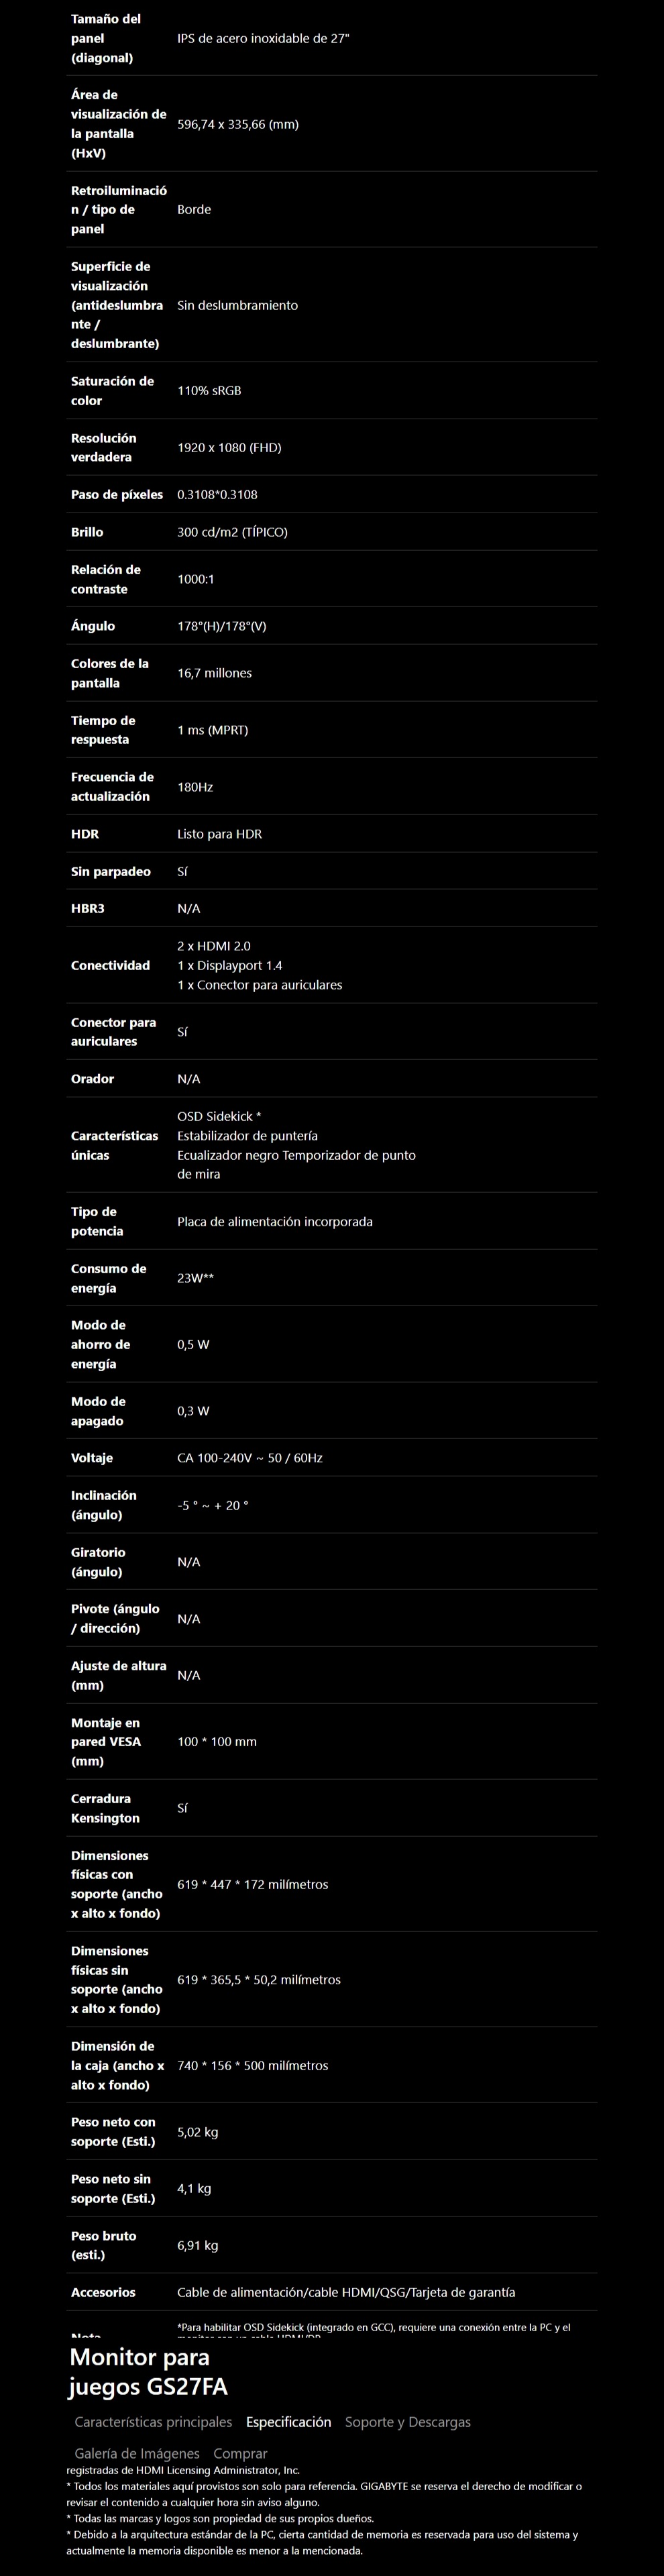Screen dimensions: 664x2576
Task: Click the 1920 x 1080 (FHD) resolution value
Action: tap(229, 447)
